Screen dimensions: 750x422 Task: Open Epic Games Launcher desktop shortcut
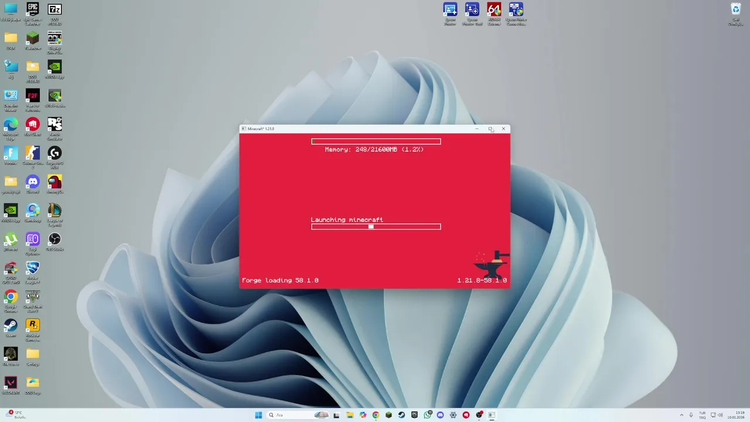pyautogui.click(x=33, y=13)
